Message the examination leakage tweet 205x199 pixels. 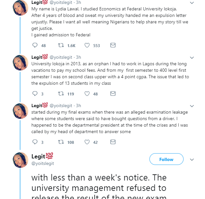coord(113,142)
